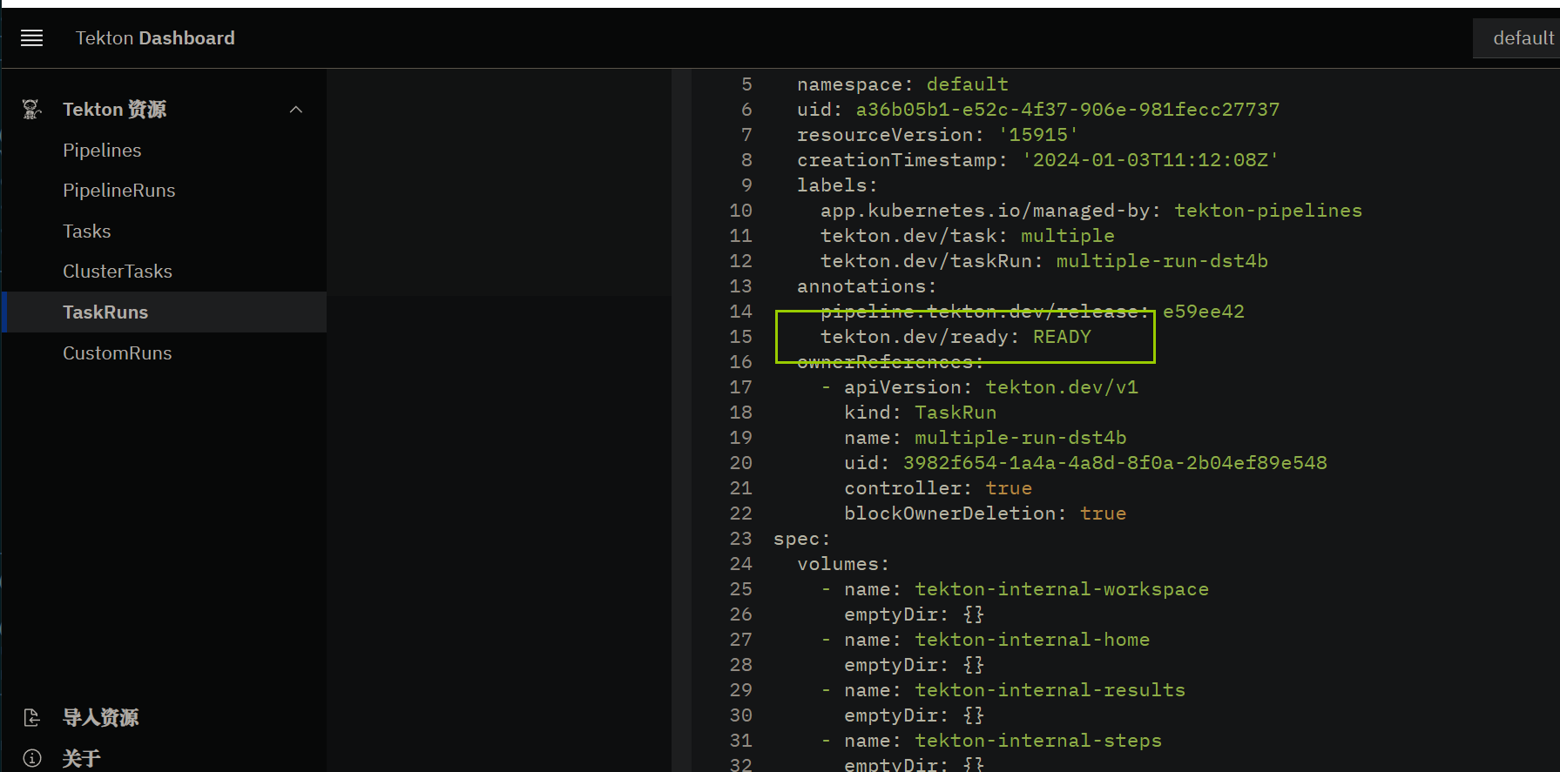Click the import resources icon
Screen dimensions: 1560x772
point(31,718)
